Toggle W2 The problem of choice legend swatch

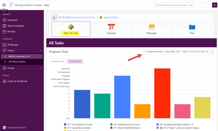click(x=65, y=125)
